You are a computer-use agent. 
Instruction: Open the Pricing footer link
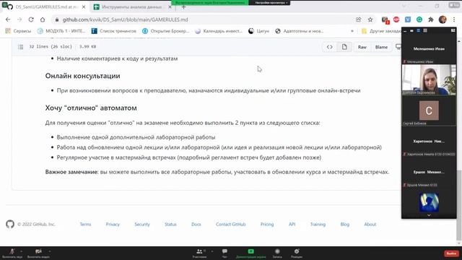[x=267, y=225]
